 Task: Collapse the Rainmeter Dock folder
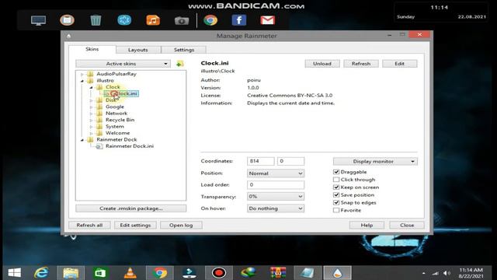[x=82, y=140]
